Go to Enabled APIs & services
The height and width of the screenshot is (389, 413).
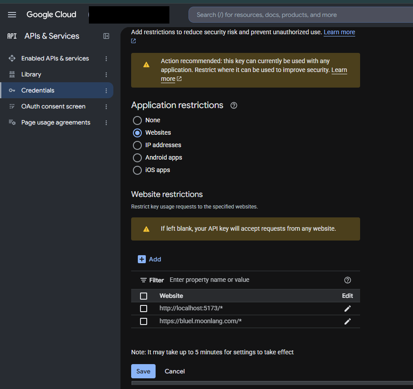click(55, 59)
